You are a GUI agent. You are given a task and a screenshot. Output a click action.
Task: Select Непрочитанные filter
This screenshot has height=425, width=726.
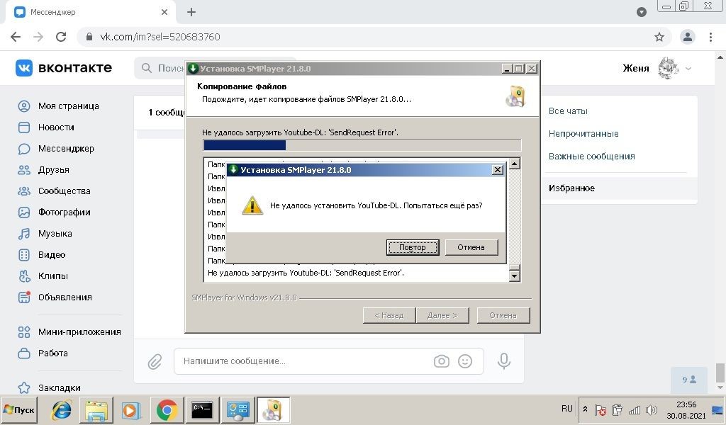pyautogui.click(x=583, y=134)
